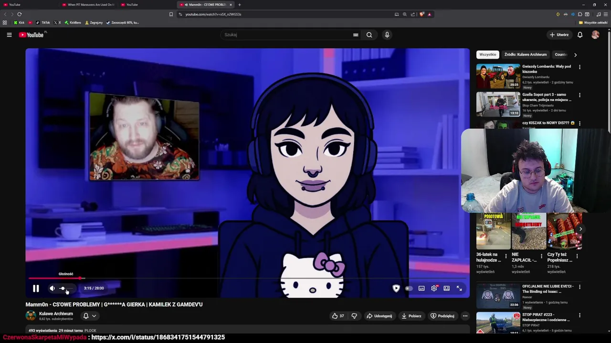The image size is (611, 343).
Task: Switch to the When PIT Maneuvers browser tab
Action: pyautogui.click(x=88, y=5)
